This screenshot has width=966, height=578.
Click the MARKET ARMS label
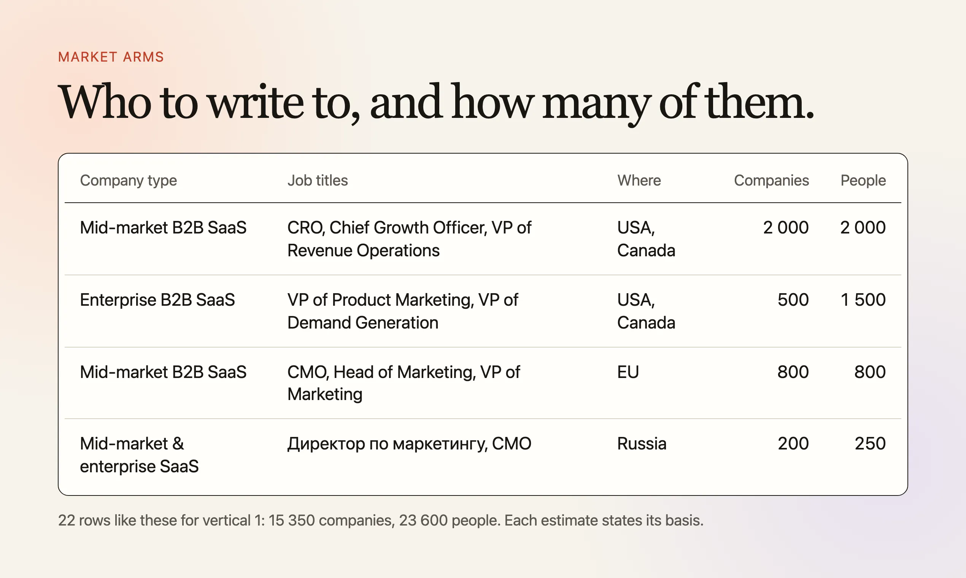point(111,57)
